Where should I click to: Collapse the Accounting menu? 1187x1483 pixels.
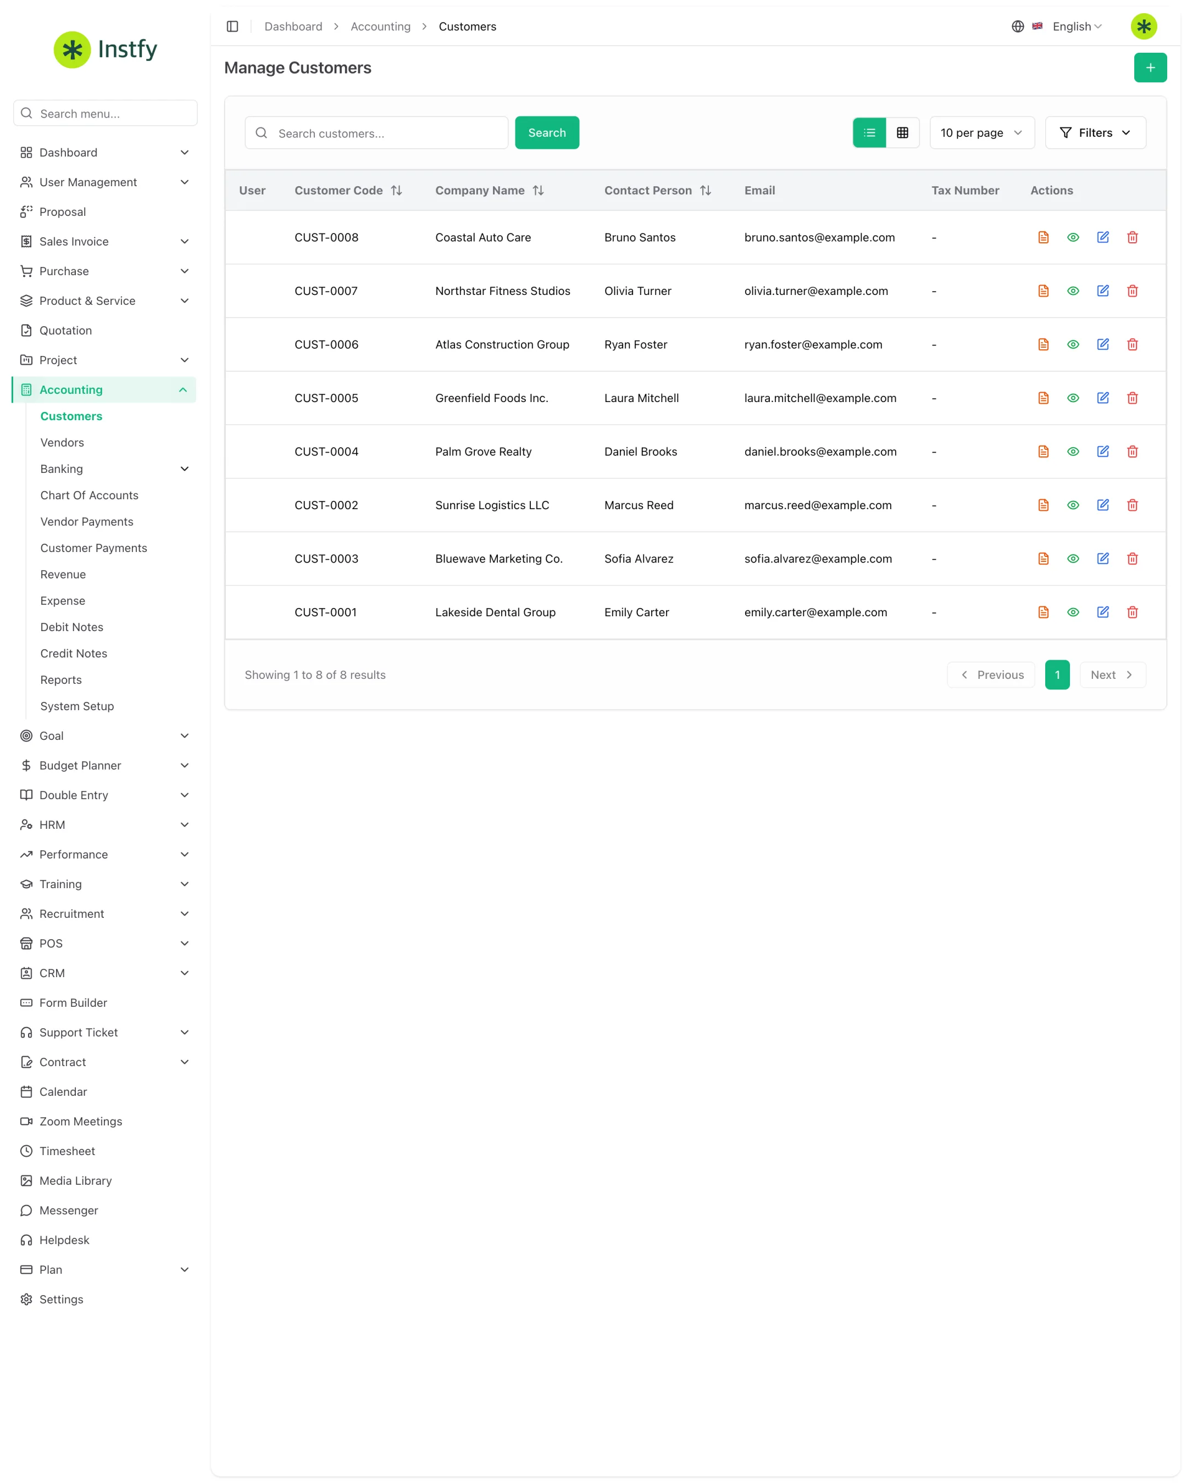coord(104,390)
